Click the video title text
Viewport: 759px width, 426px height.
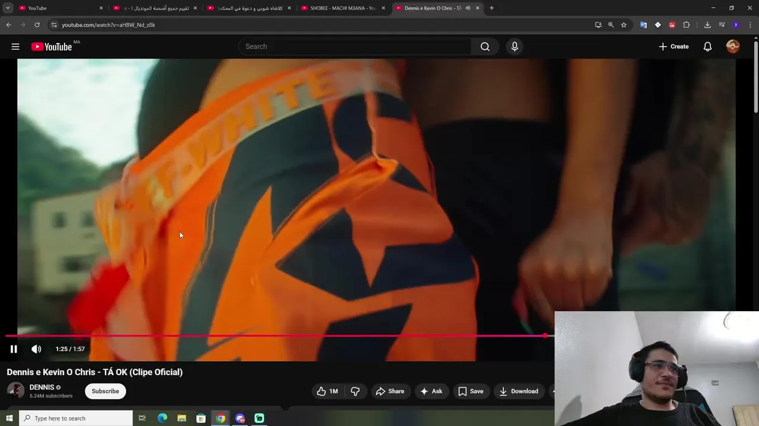click(95, 372)
